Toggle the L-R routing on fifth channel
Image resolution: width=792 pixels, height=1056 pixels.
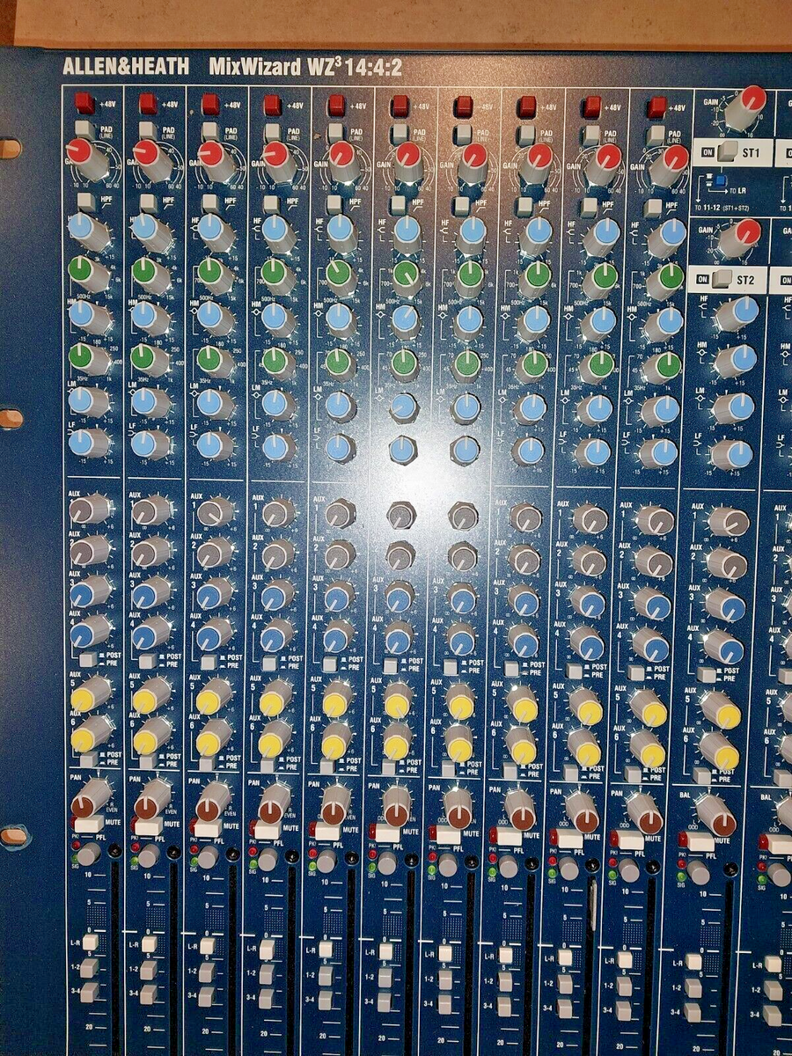point(326,950)
